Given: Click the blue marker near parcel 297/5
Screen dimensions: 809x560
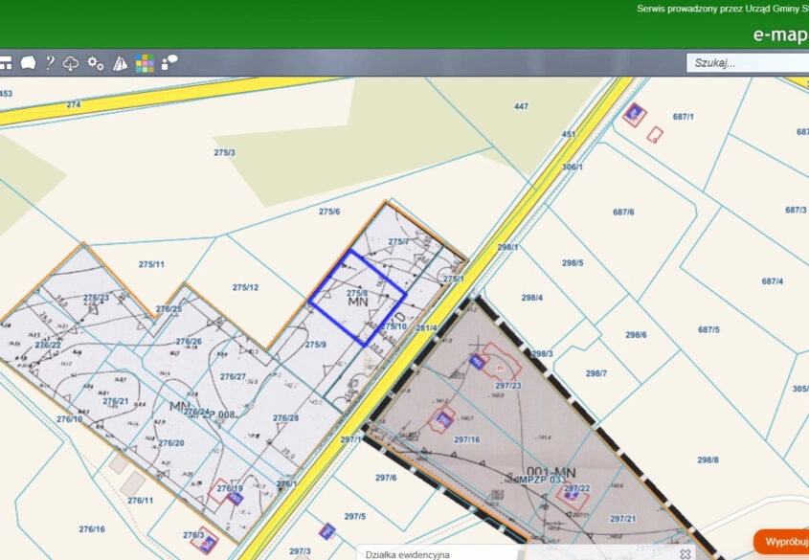Looking at the screenshot, I should tap(326, 531).
